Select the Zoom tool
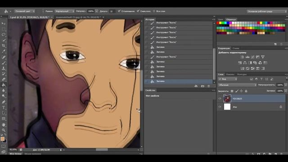288x162 pixels. 4,130
